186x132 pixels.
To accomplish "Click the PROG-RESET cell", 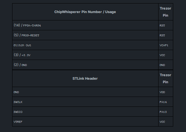I will (85, 35).
